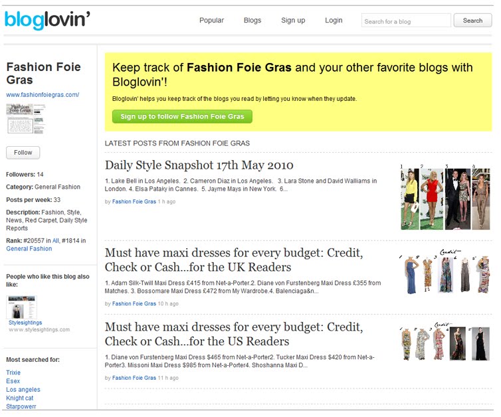Open maxi dresses UK Readers post title
This screenshot has width=501, height=417.
(x=234, y=260)
